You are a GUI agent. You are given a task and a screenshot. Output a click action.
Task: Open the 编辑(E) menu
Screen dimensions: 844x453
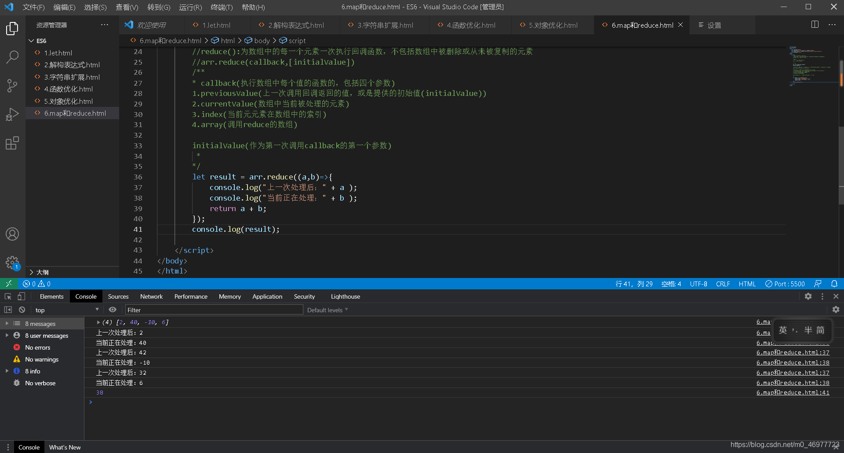64,7
